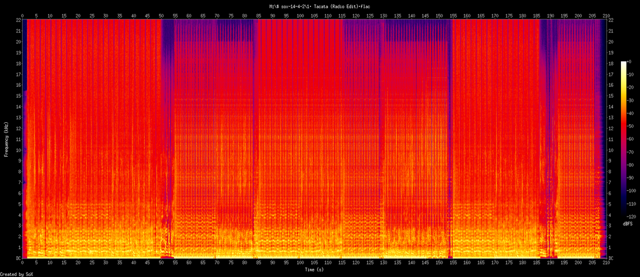This screenshot has width=640, height=277.
Task: Click the '-110' color scale label
Action: (631, 204)
